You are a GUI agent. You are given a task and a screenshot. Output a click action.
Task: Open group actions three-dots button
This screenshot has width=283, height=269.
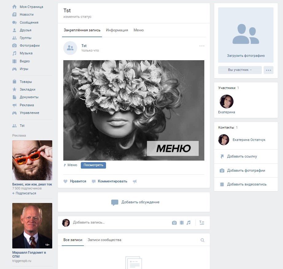click(x=268, y=70)
